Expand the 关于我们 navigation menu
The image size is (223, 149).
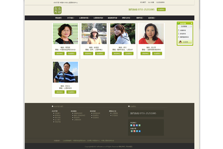click(71, 18)
